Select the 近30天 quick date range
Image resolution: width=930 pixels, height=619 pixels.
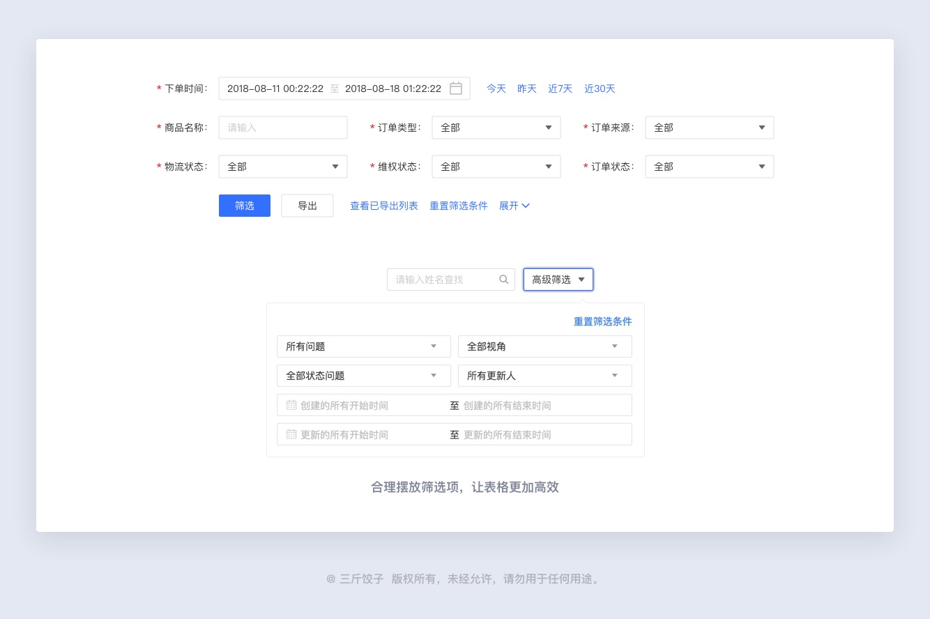pyautogui.click(x=600, y=89)
